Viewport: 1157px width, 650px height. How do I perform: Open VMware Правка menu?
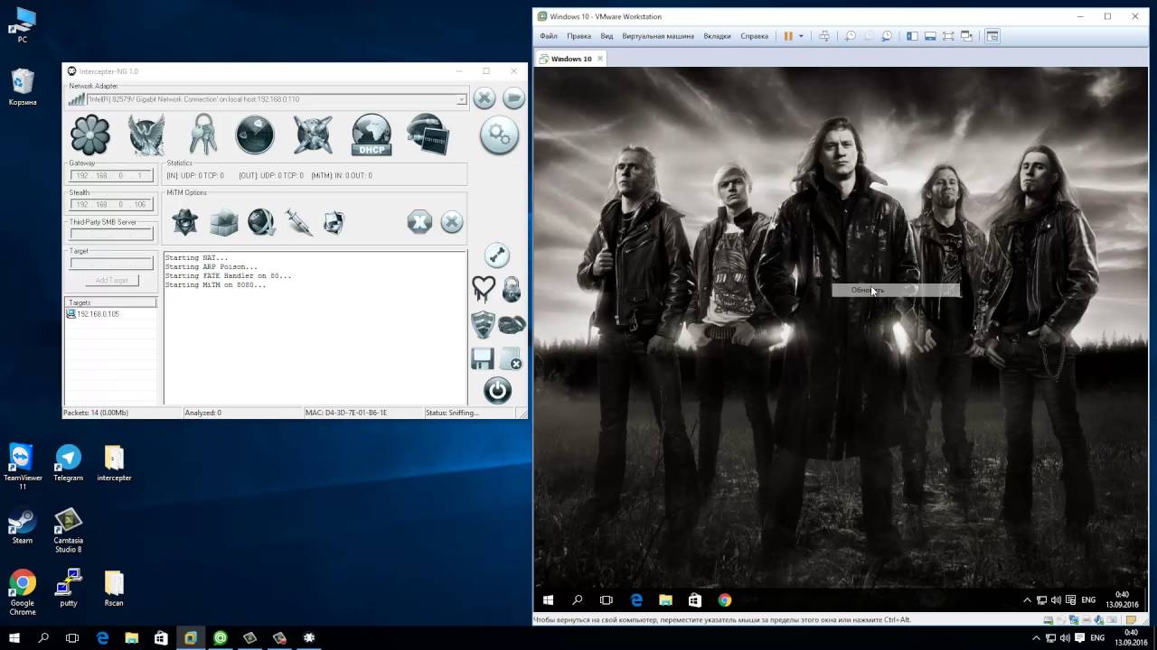coord(578,36)
